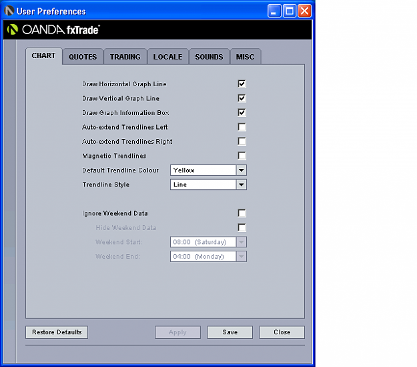Click the Ignore Weekend Data label
The height and width of the screenshot is (367, 417).
coord(115,213)
